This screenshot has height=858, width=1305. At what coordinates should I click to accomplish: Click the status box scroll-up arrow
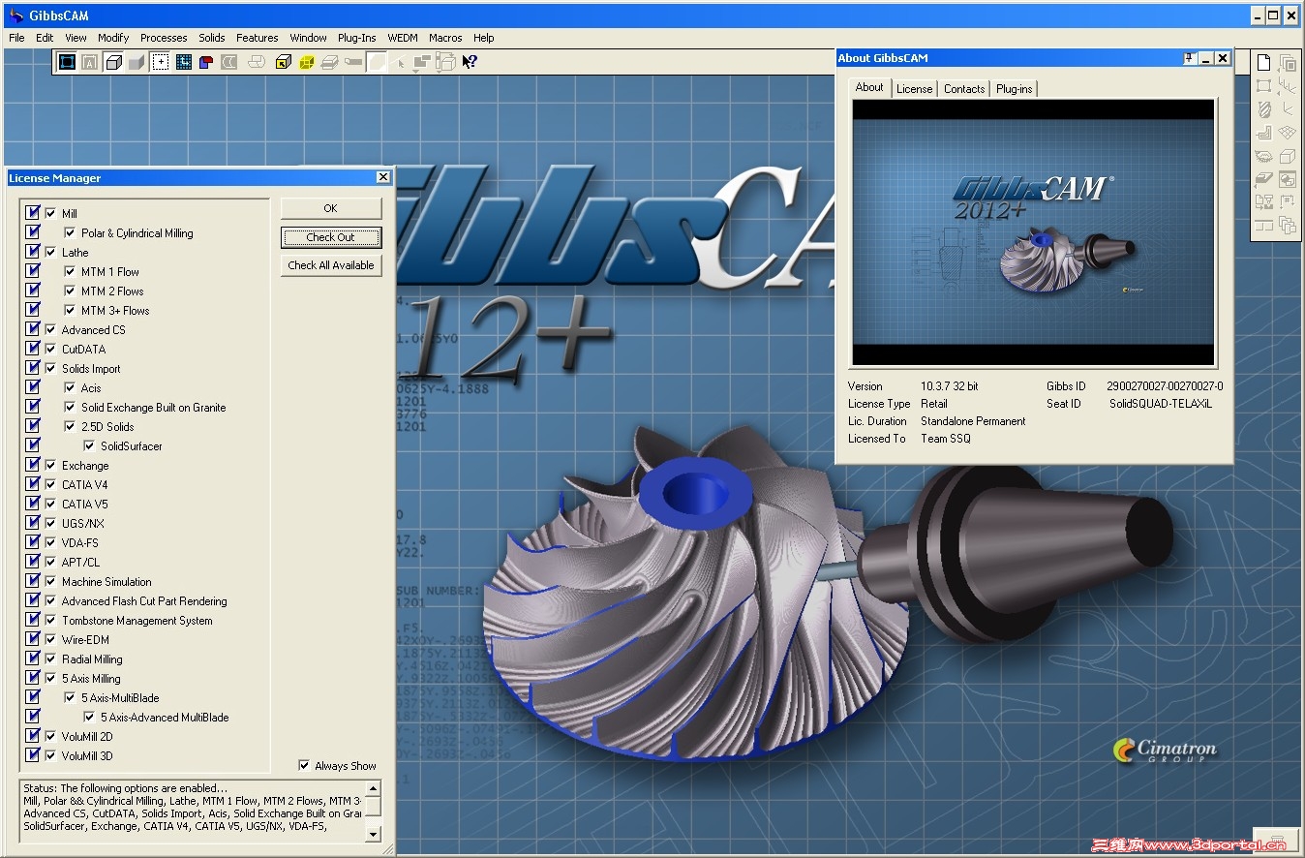pyautogui.click(x=374, y=788)
